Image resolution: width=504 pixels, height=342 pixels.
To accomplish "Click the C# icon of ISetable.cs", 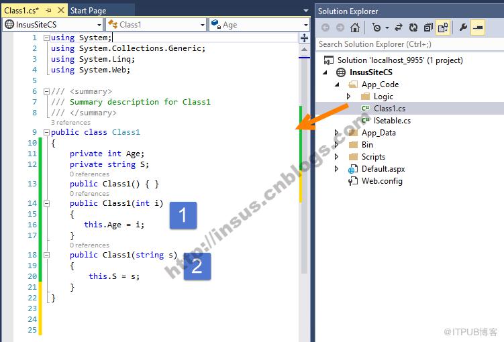I will coord(365,121).
